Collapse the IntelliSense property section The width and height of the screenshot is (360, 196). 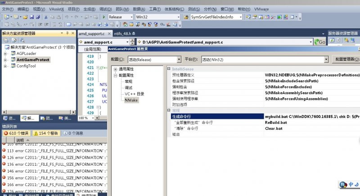[x=169, y=68]
